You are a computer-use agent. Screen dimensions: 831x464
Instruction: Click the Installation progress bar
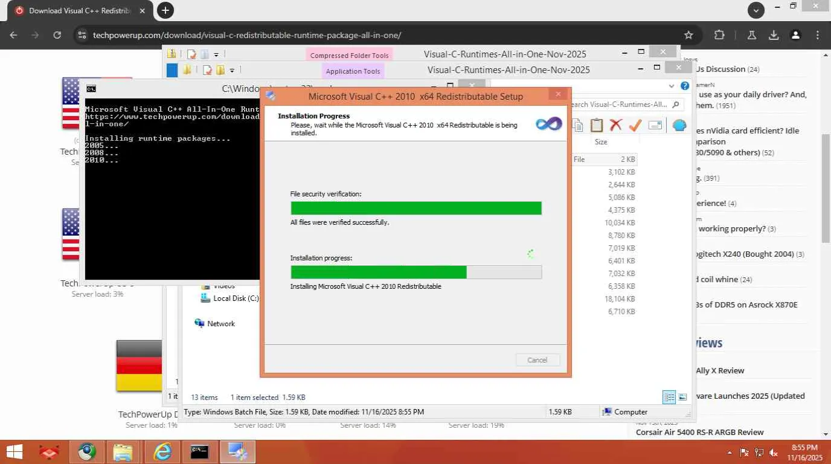point(416,272)
